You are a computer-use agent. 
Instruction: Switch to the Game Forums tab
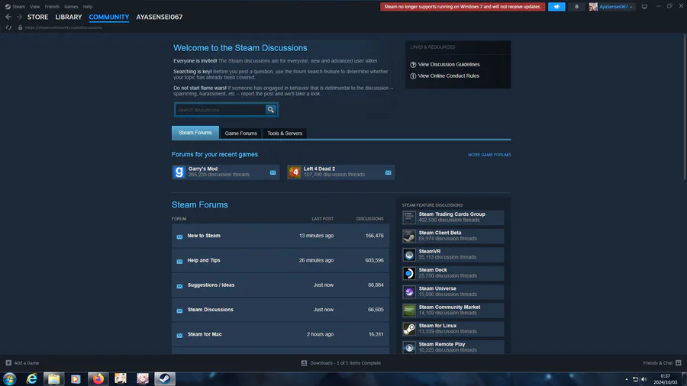(241, 133)
